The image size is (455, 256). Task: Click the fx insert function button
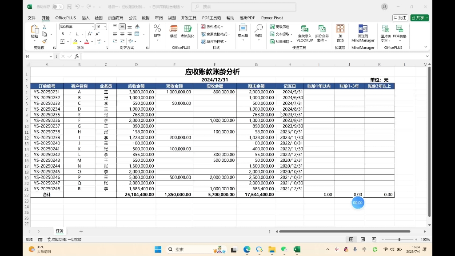pos(76,56)
